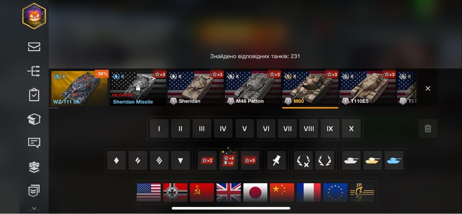The width and height of the screenshot is (462, 214).
Task: Toggle the pinned tanks pushpin filter
Action: (277, 160)
